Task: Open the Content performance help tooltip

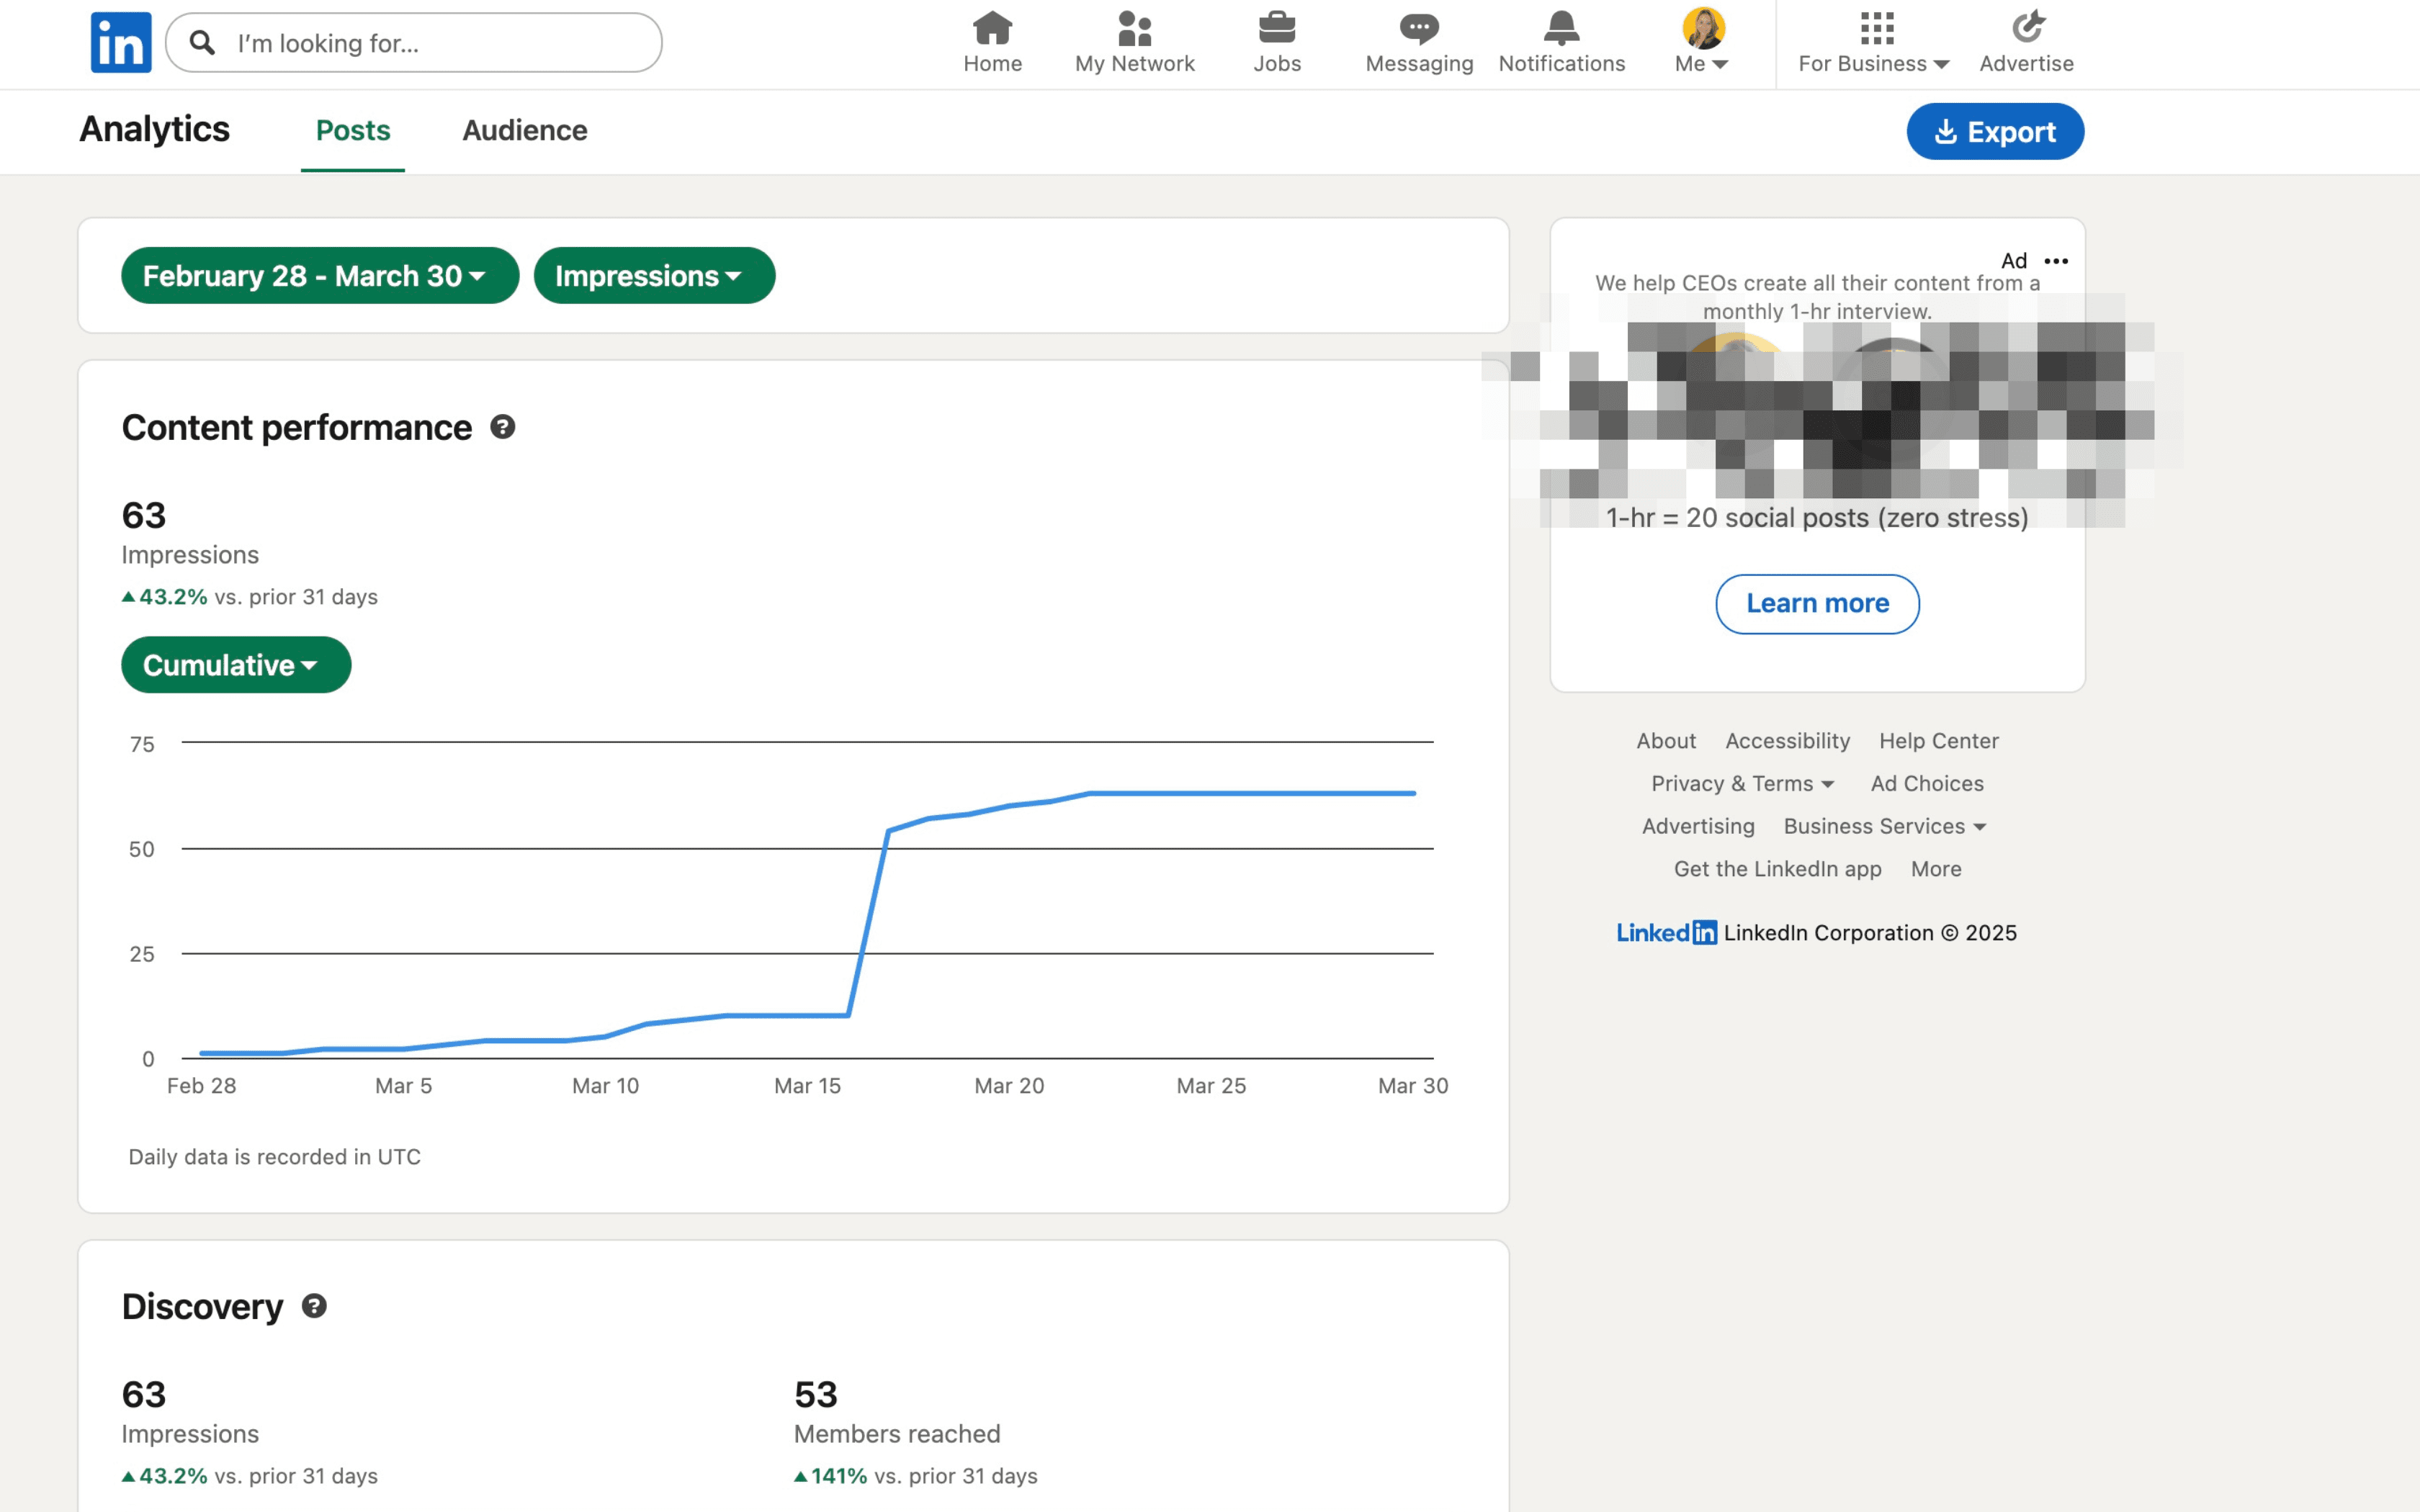Action: (x=503, y=427)
